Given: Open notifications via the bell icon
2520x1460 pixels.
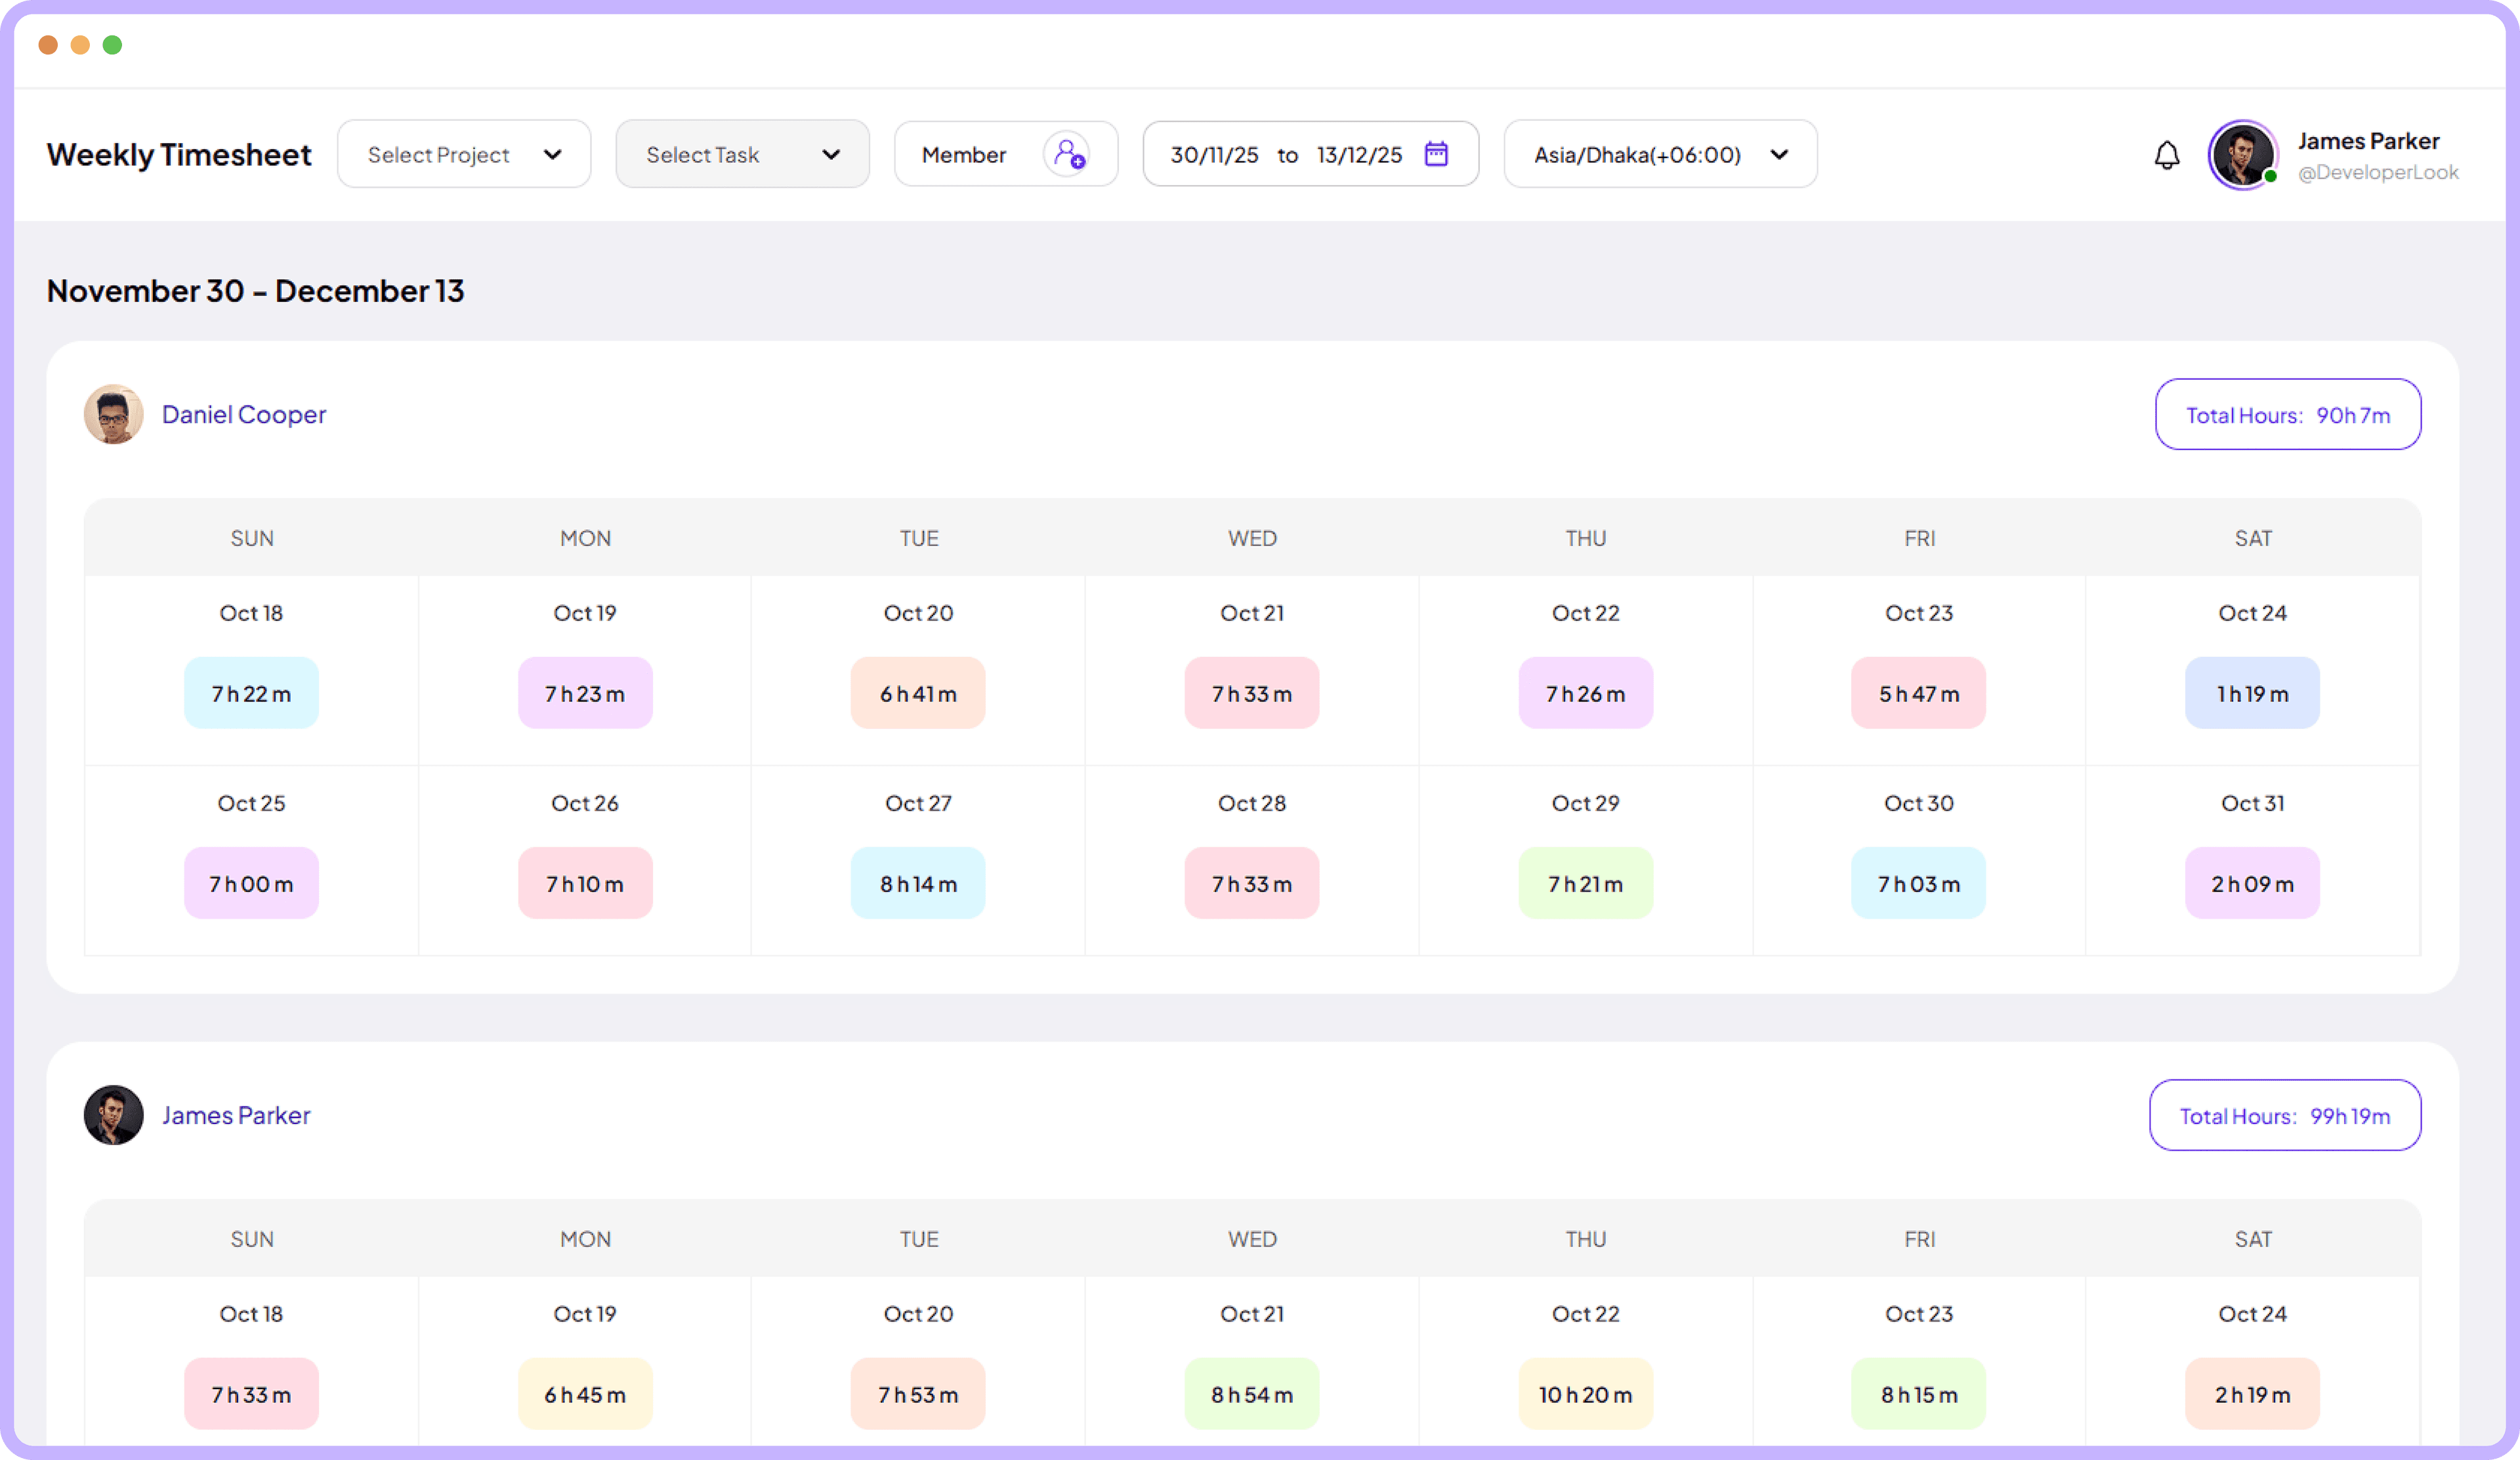Looking at the screenshot, I should click(x=2166, y=154).
